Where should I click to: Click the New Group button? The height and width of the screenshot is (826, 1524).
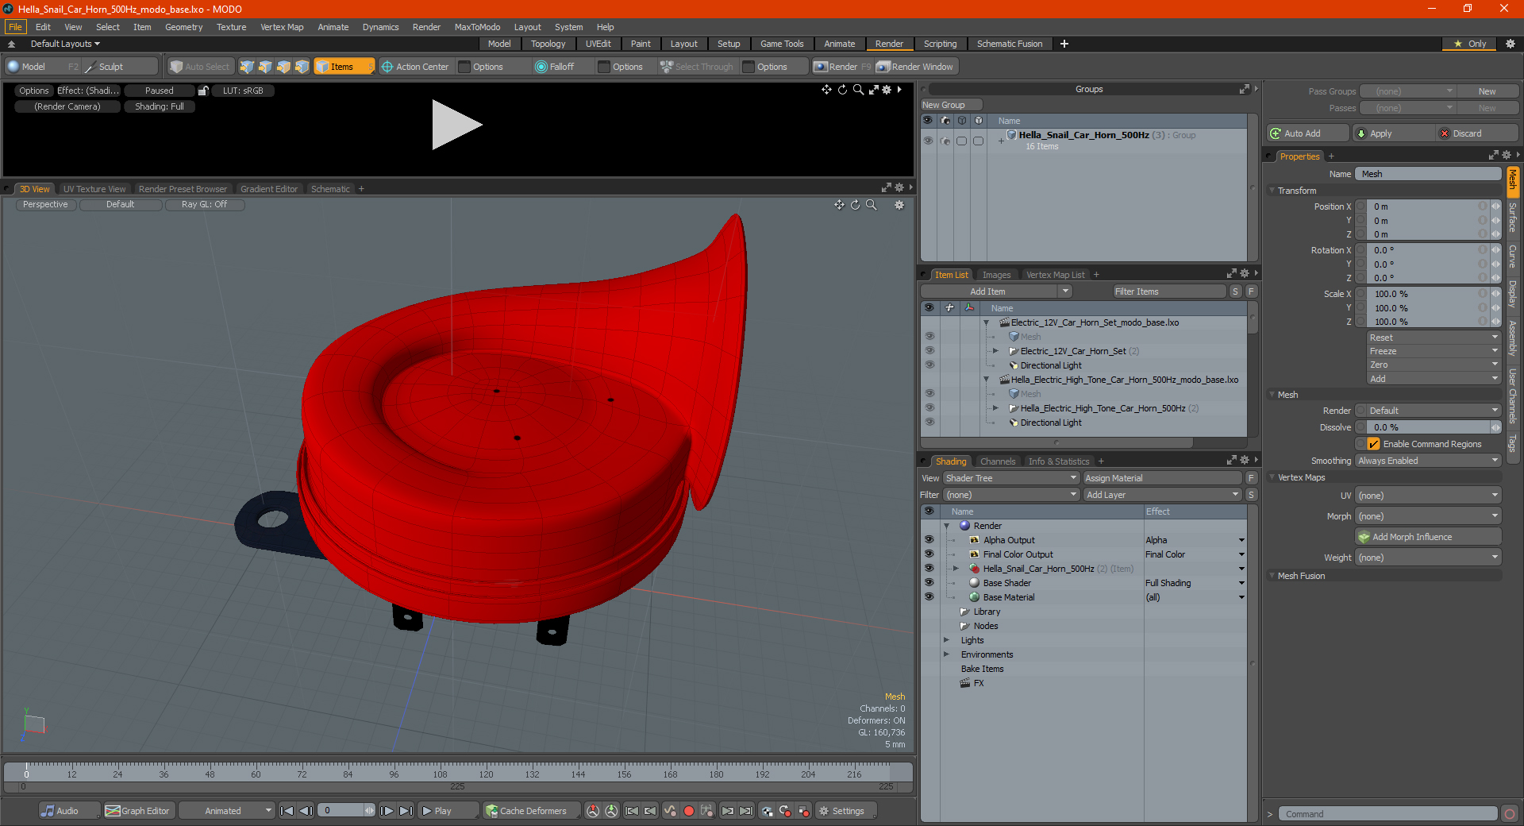(951, 105)
